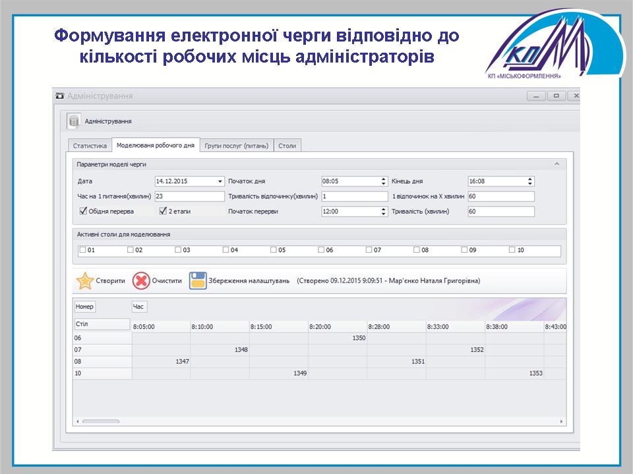
Task: Click the yellow star Створити icon
Action: tap(84, 280)
